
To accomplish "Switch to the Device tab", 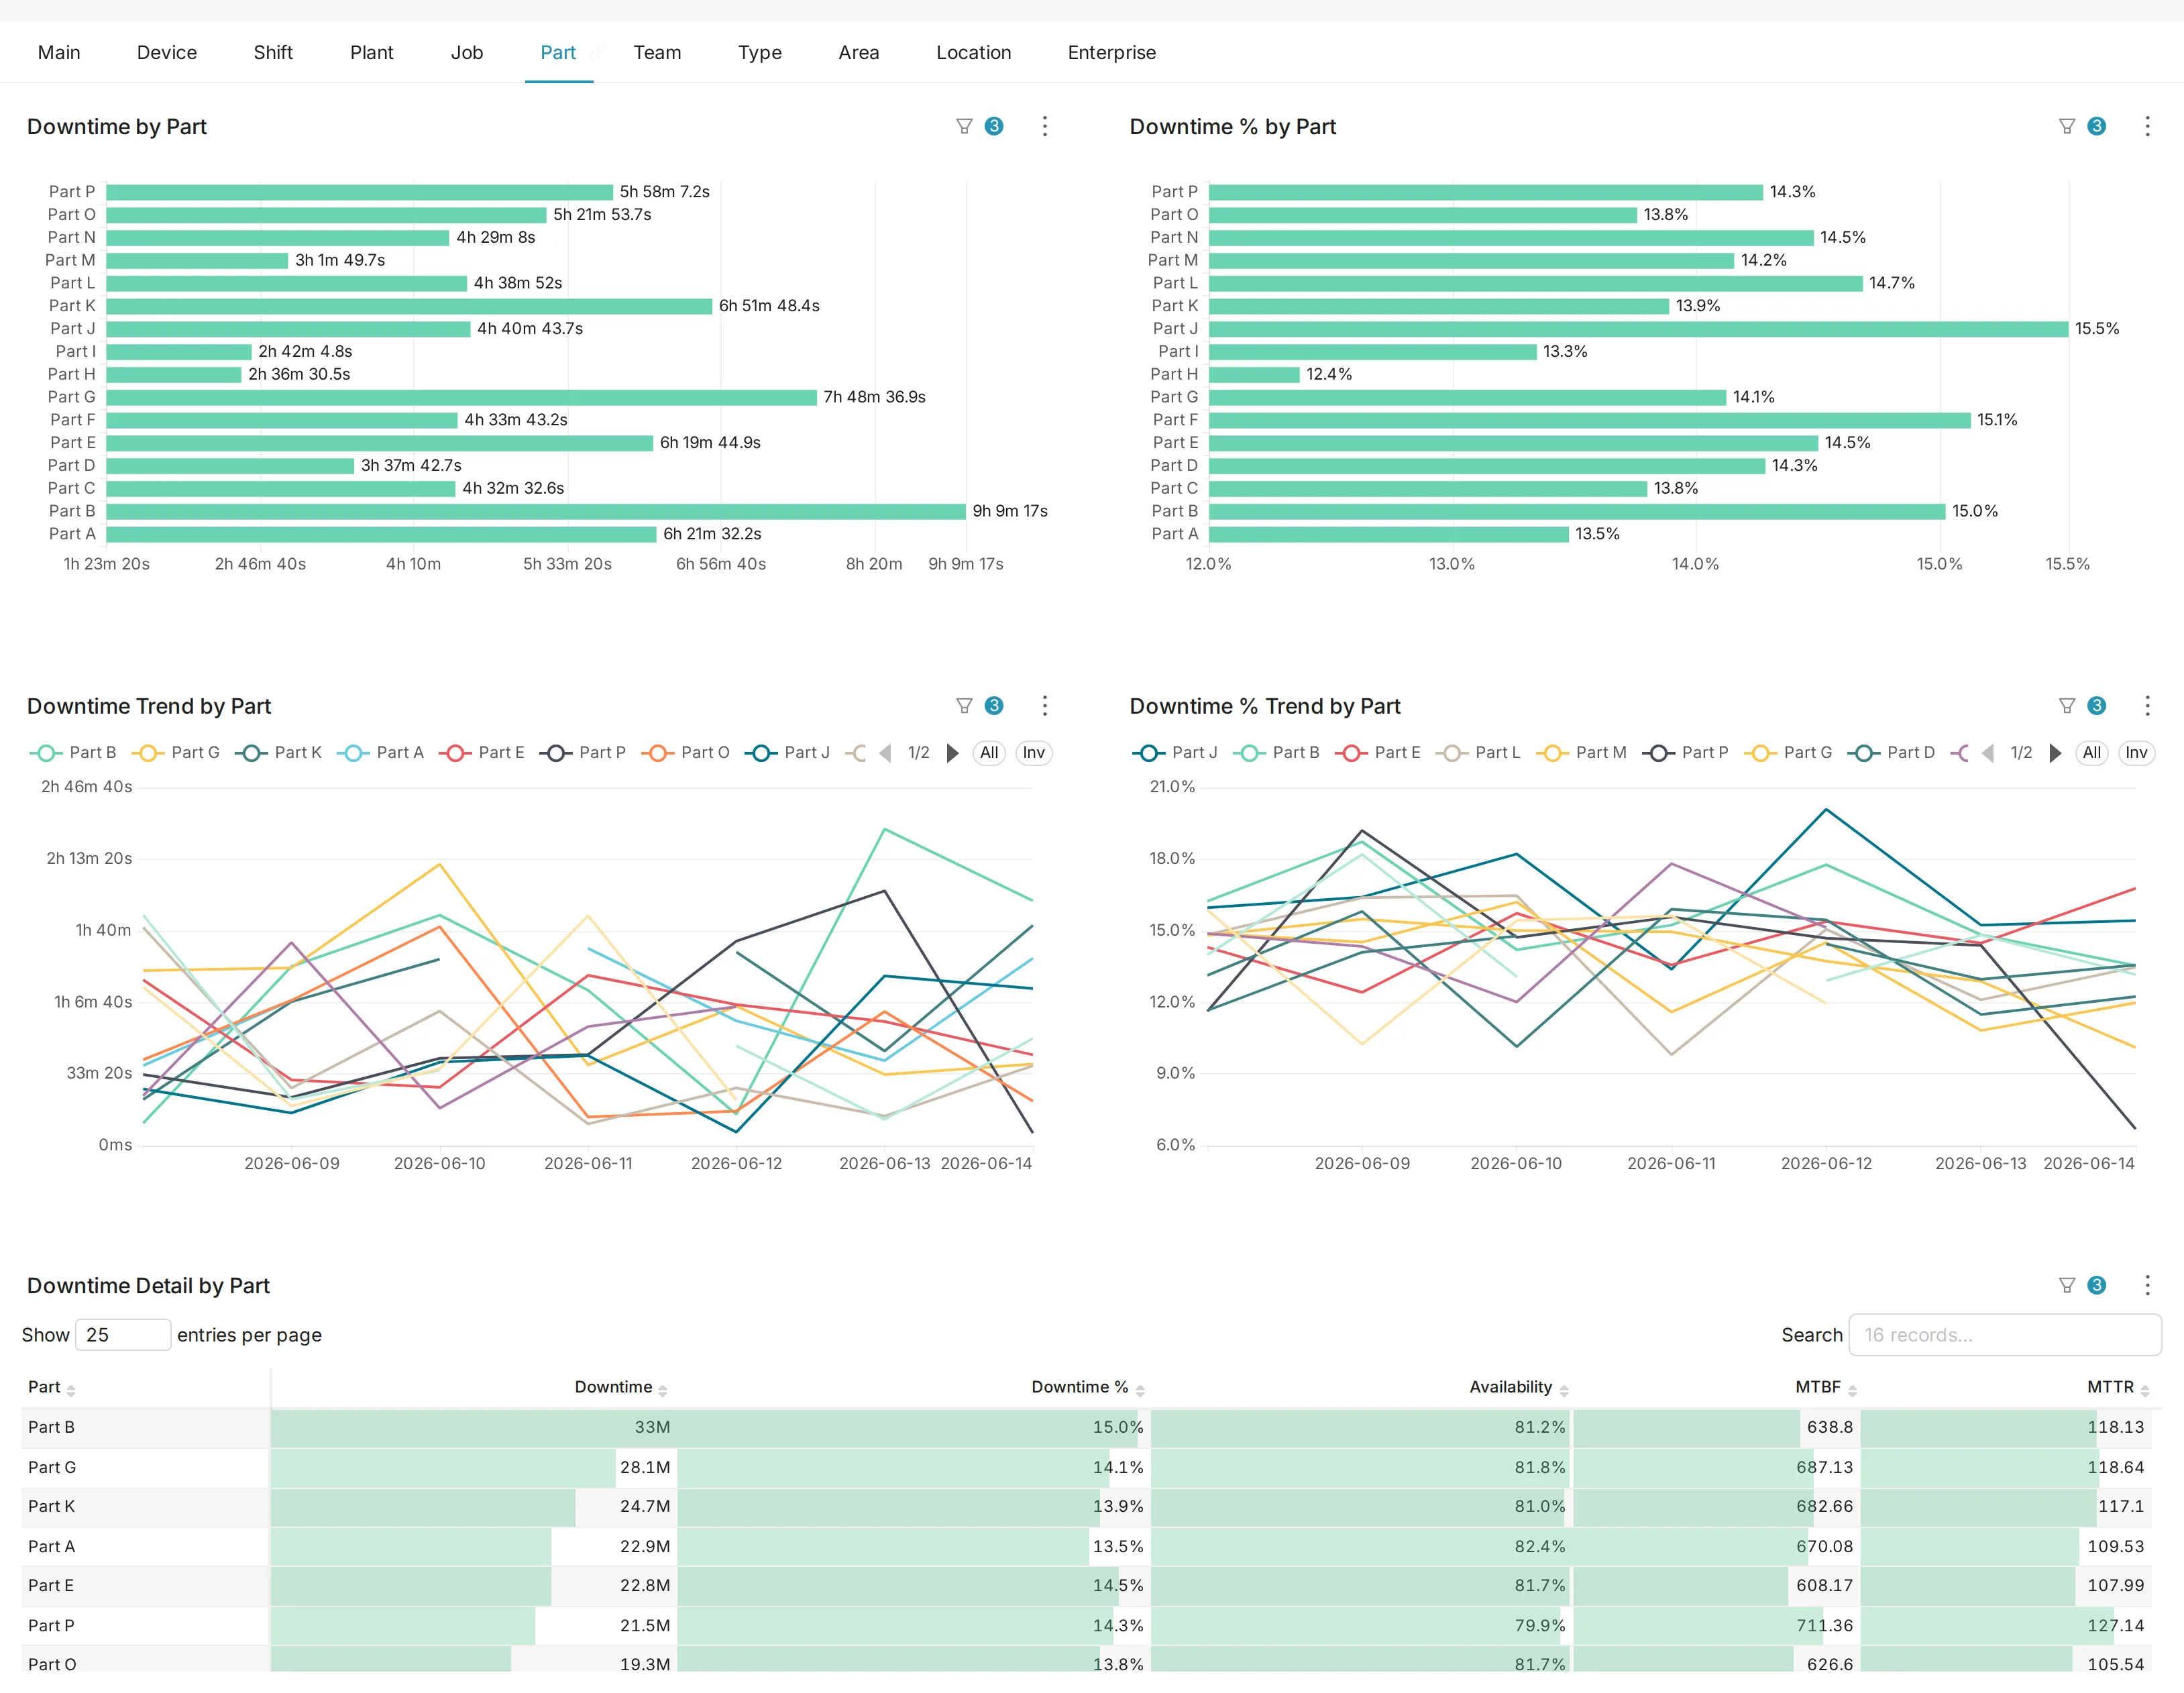I will tap(167, 52).
